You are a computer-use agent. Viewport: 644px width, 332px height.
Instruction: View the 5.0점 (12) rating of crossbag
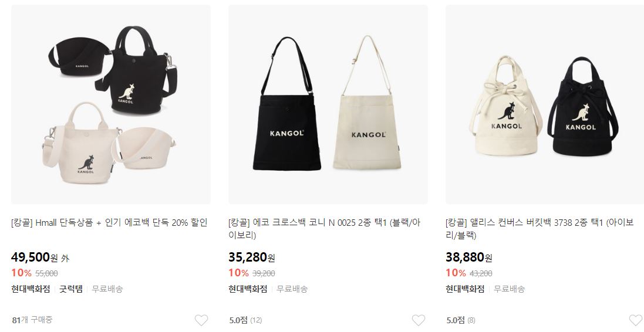pyautogui.click(x=245, y=320)
